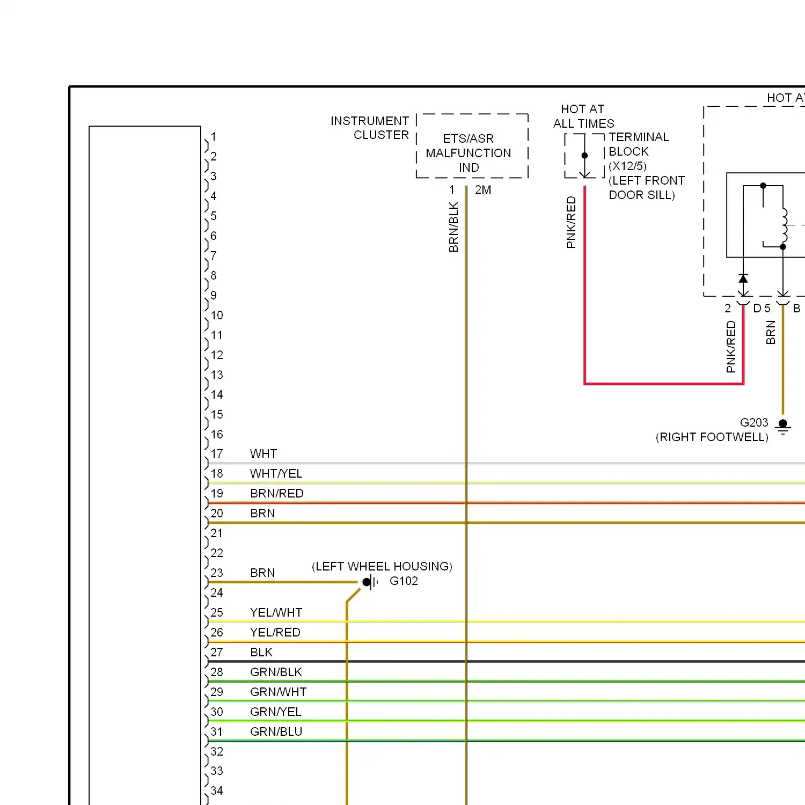Click pin number "8" on the connector
This screenshot has height=805, width=805.
(x=214, y=275)
